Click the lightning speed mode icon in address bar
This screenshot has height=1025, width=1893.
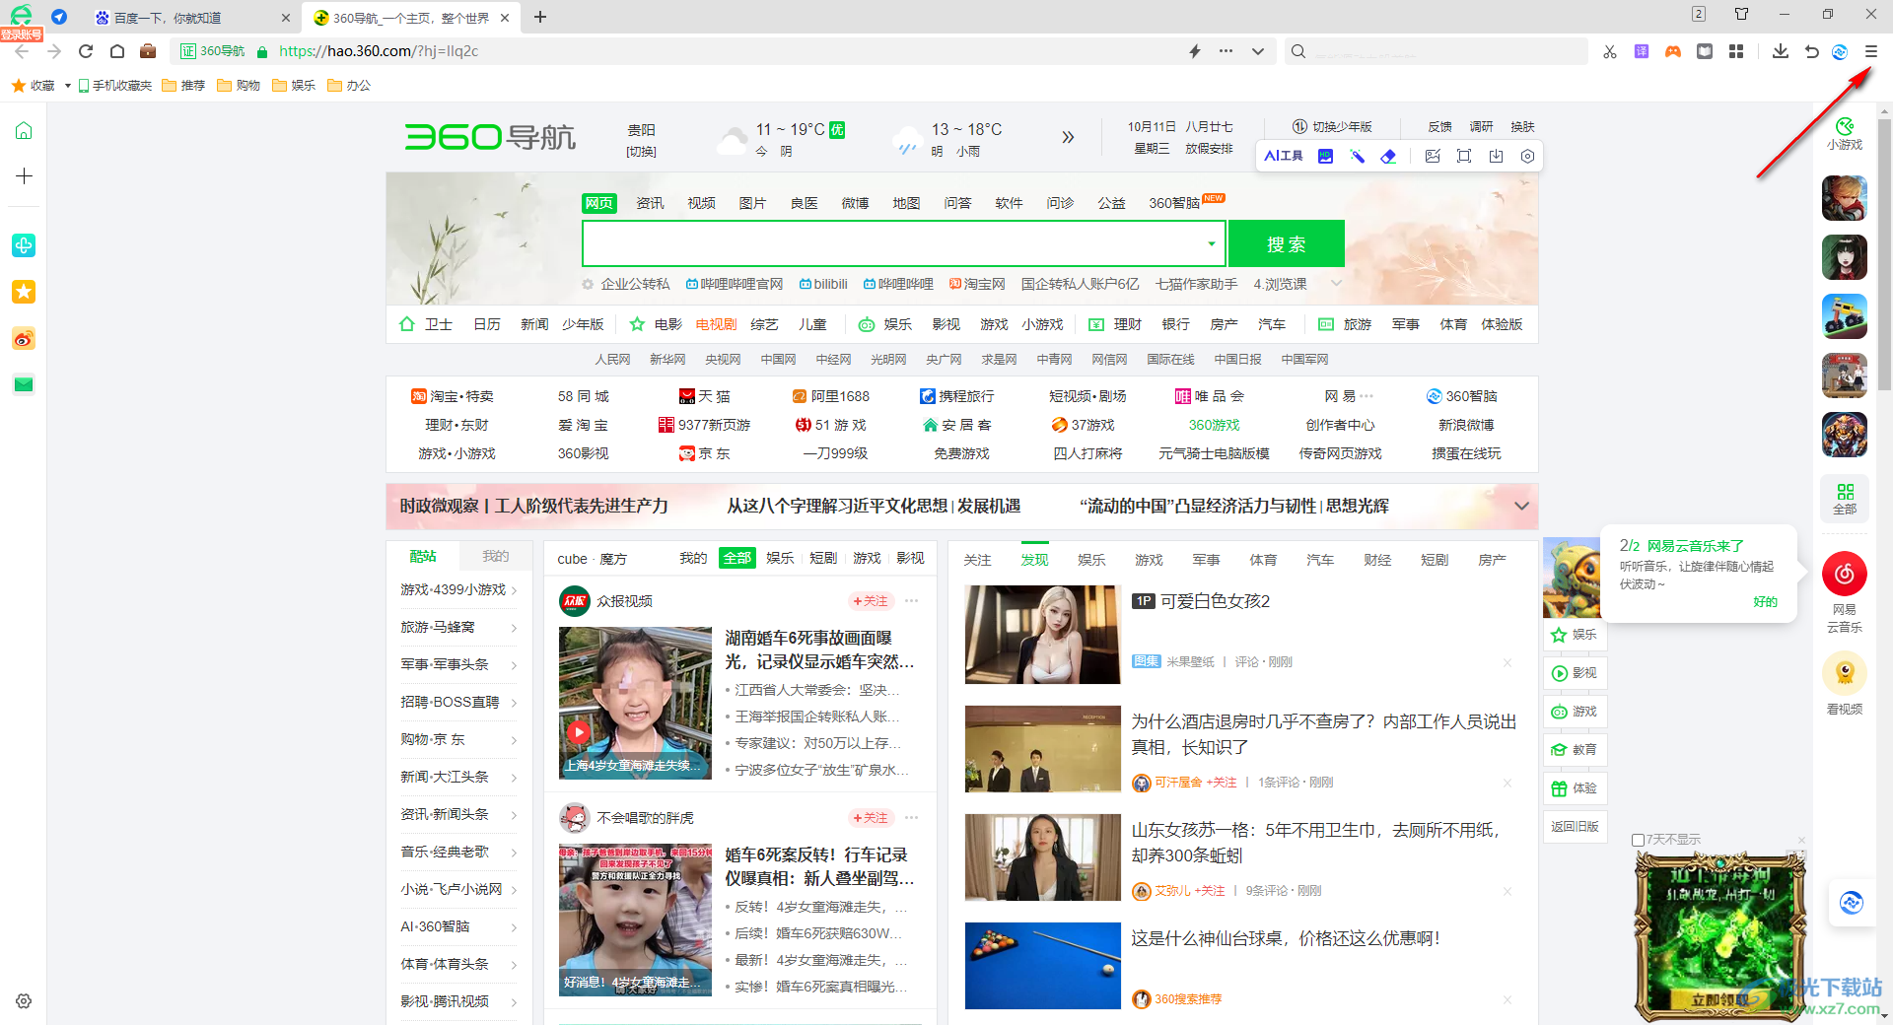(x=1195, y=51)
